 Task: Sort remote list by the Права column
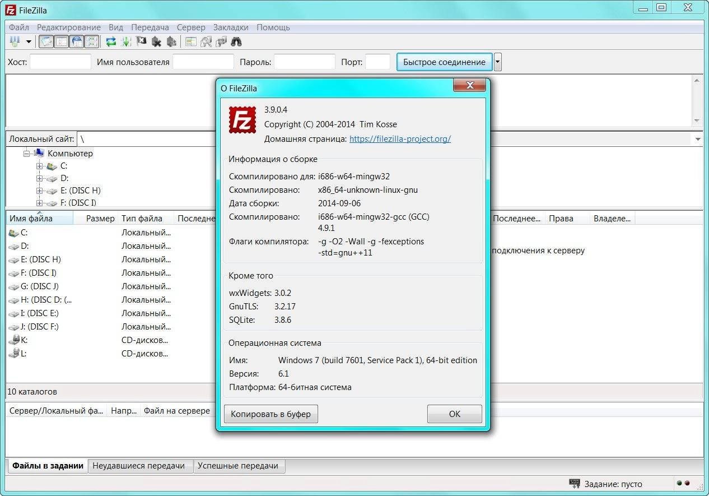click(x=567, y=219)
